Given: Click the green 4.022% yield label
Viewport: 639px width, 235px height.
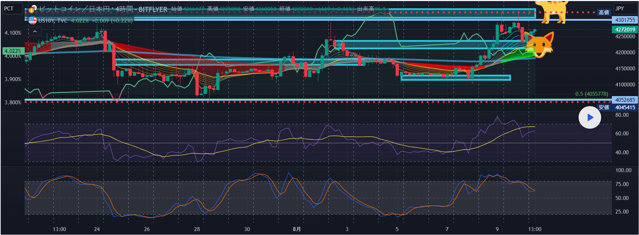Looking at the screenshot, I should click(x=13, y=51).
